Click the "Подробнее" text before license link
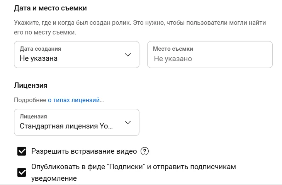 pos(30,100)
